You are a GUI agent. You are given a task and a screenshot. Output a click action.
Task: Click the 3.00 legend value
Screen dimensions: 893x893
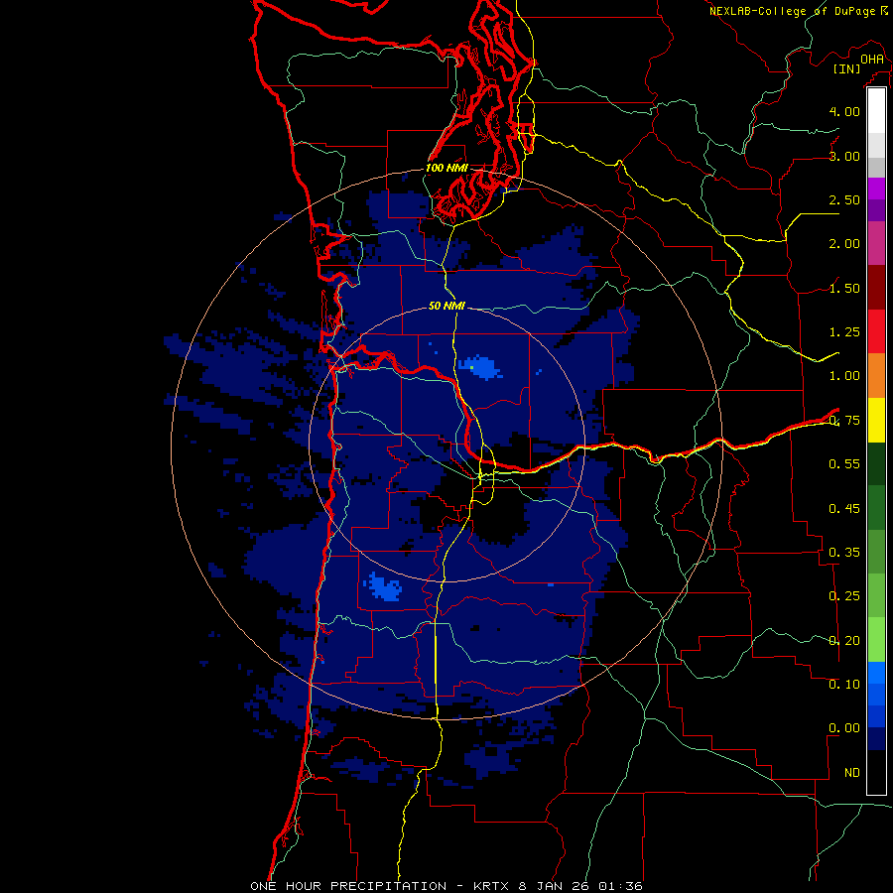point(844,156)
